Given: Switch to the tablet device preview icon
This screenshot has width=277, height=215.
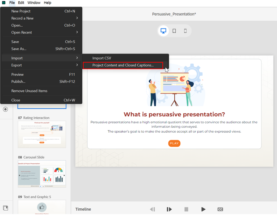Looking at the screenshot, I should click(174, 30).
